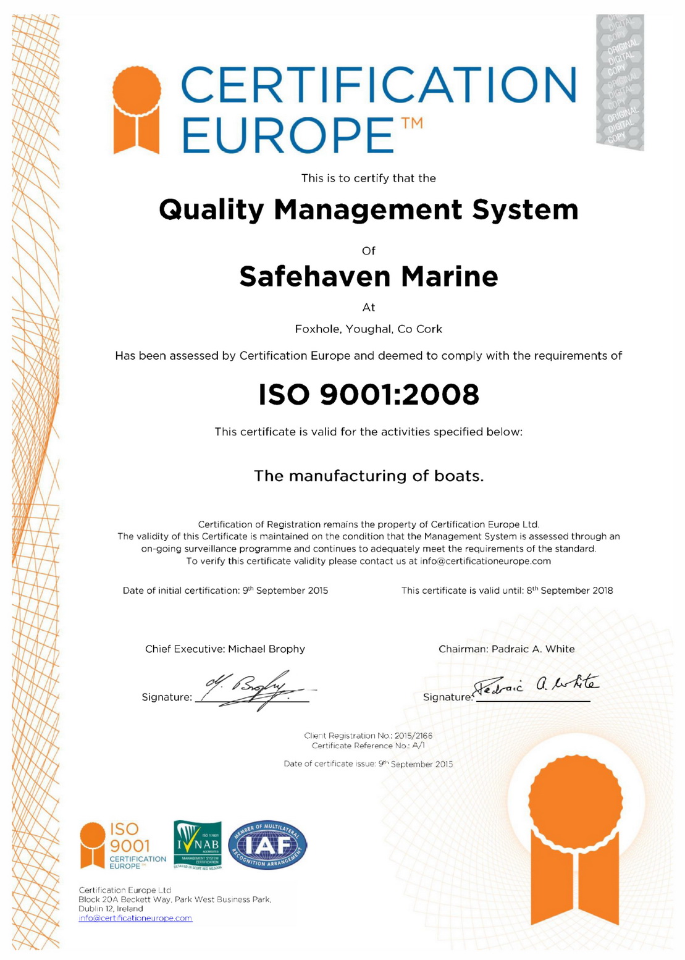The width and height of the screenshot is (685, 960).
Task: Click 'Certification Europe Ltd' footer company name
Action: click(x=125, y=890)
